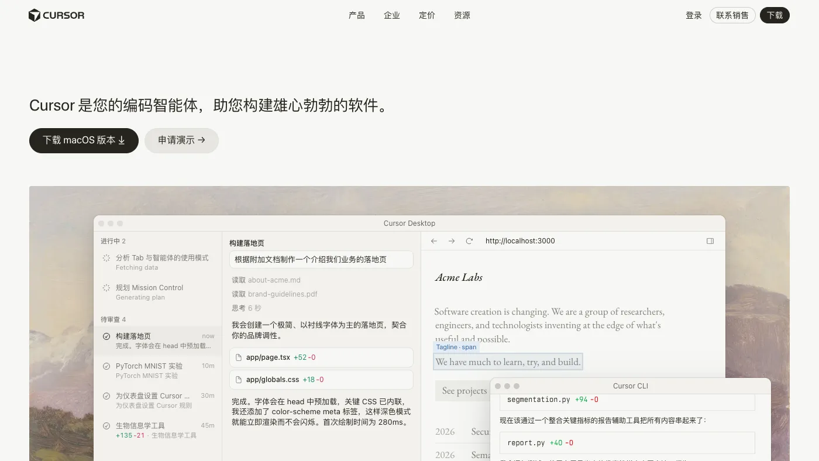819x461 pixels.
Task: Click check icon beside PyTorch MNIST 实验
Action: [x=106, y=366]
